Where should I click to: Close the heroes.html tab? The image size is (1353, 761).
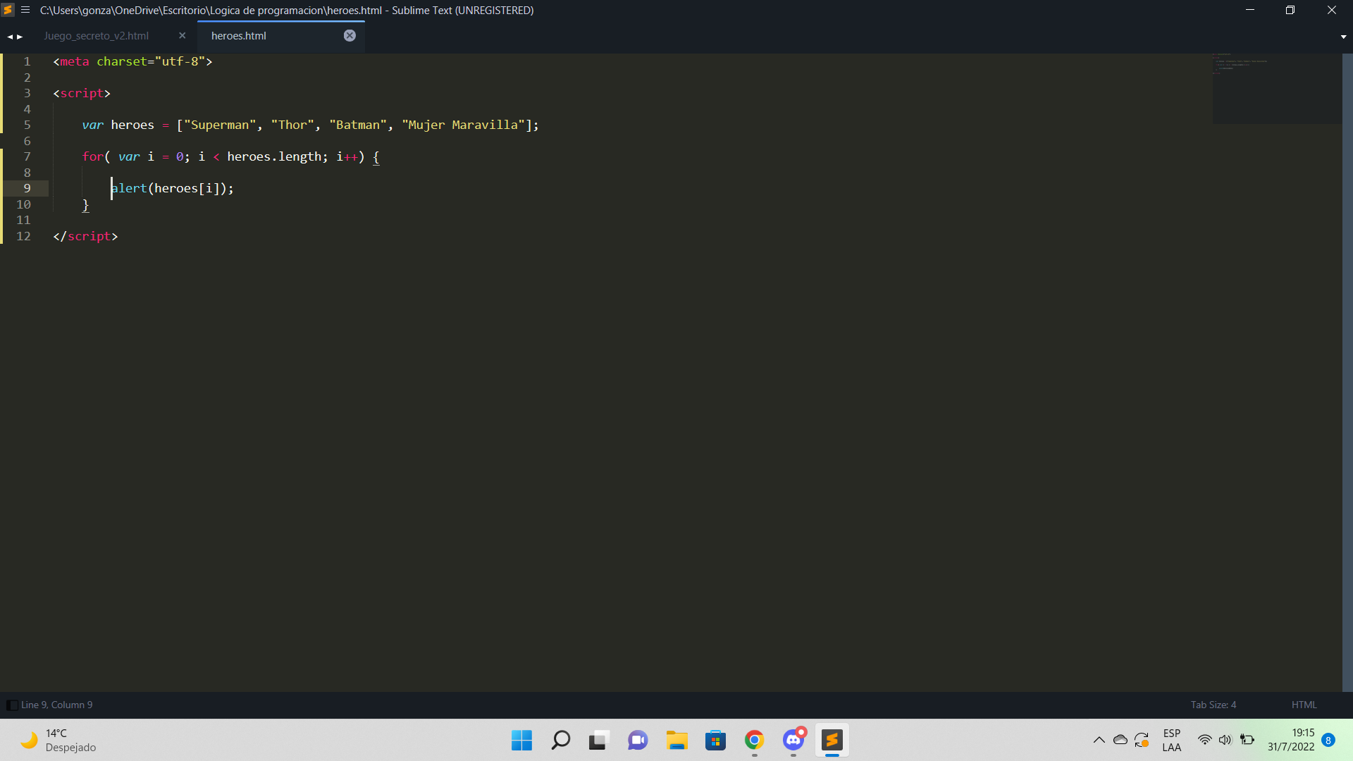[350, 35]
